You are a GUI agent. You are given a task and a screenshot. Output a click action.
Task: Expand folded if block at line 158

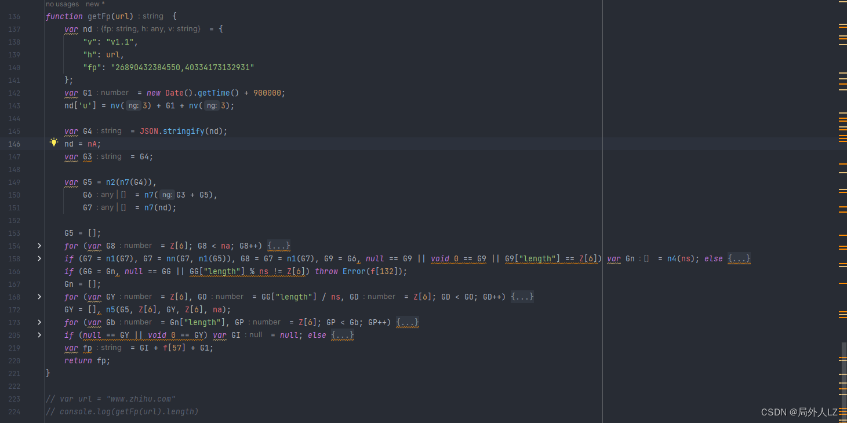tap(39, 258)
